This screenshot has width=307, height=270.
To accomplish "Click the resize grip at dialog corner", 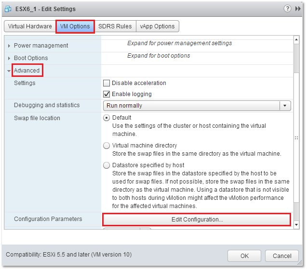I will click(300, 263).
